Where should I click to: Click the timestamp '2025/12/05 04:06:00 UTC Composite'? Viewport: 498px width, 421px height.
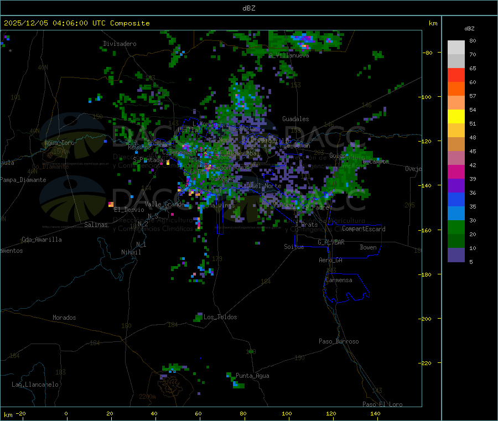tap(76, 23)
